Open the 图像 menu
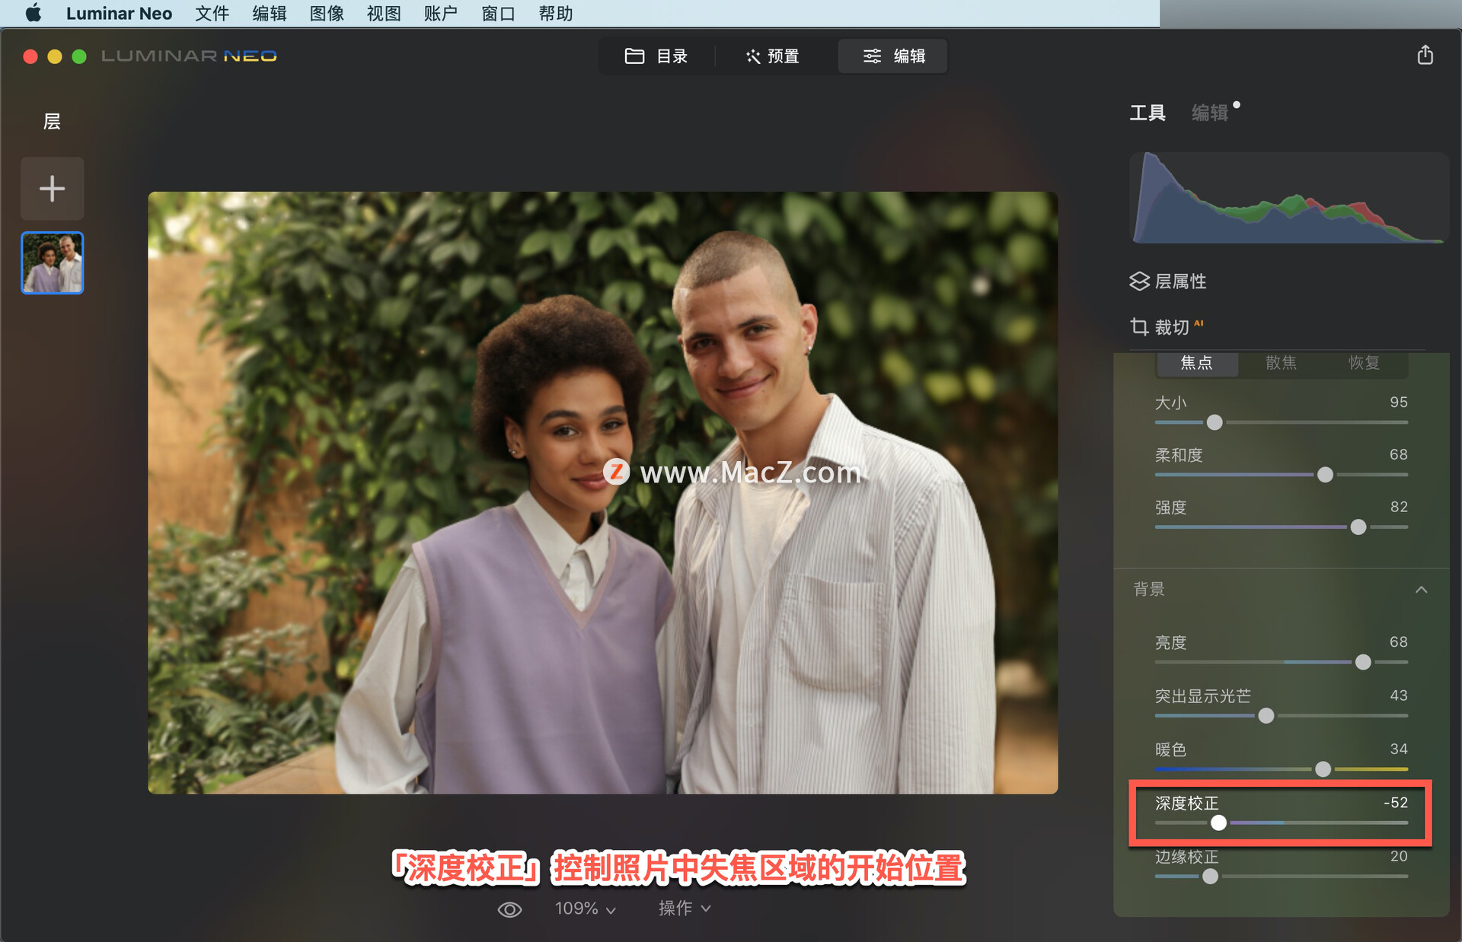This screenshot has height=942, width=1462. click(327, 13)
